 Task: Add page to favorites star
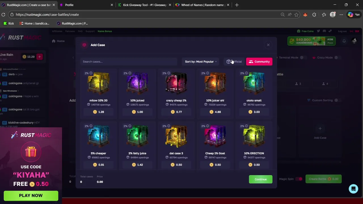point(296,15)
